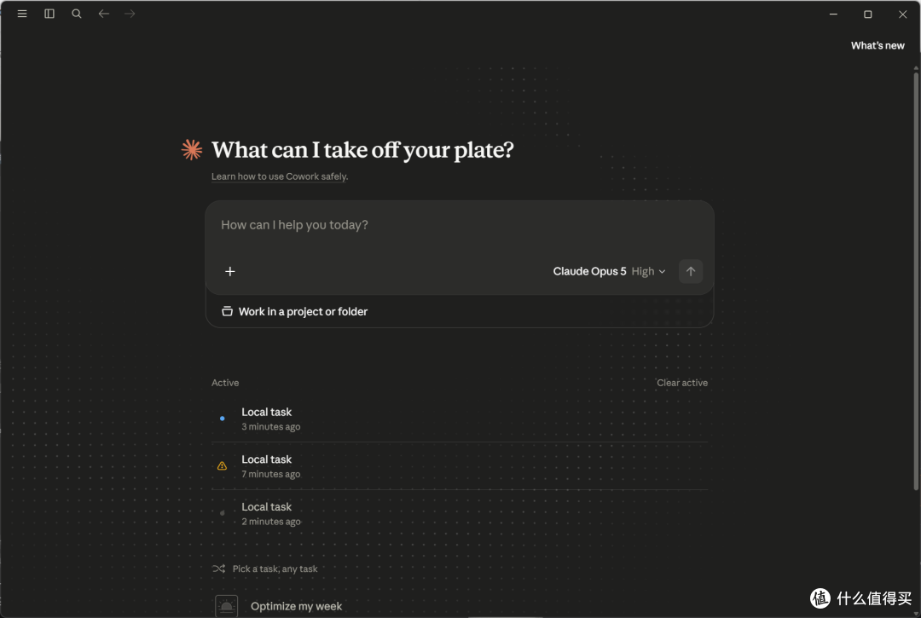Open What's new
This screenshot has height=618, width=921.
878,46
